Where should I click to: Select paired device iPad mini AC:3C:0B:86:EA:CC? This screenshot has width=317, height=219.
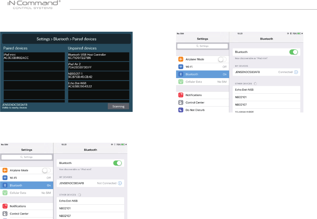coord(34,57)
